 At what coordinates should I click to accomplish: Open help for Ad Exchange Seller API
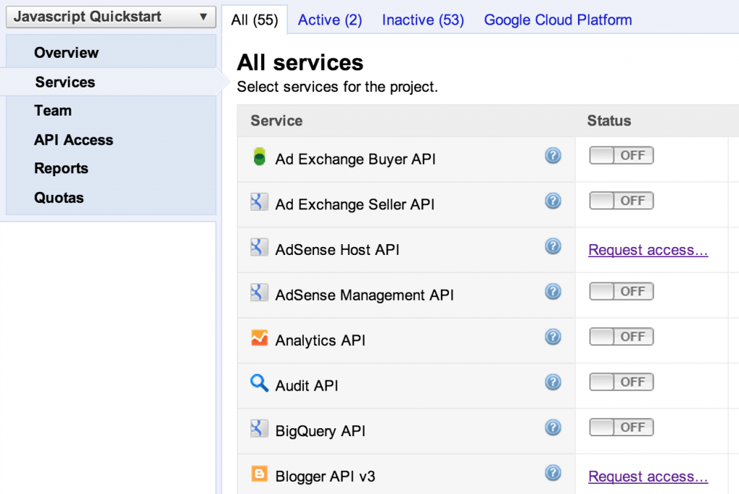tap(553, 201)
